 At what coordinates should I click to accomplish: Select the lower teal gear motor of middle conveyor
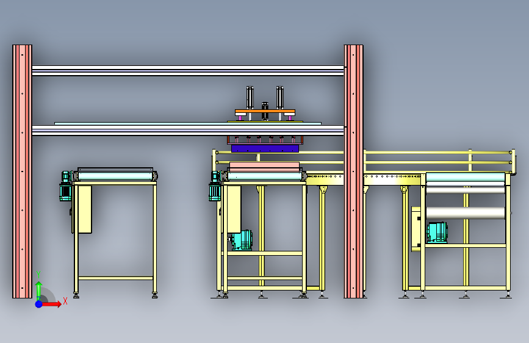coord(242,240)
